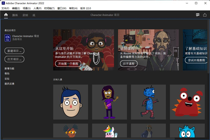
Task: Click the vertical scrollbar on the right
Action: (208, 46)
